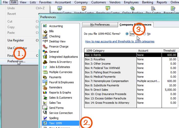This screenshot has height=128, width=179.
Task: Select No for filing 1099-MISC forms
Action: pos(144,34)
